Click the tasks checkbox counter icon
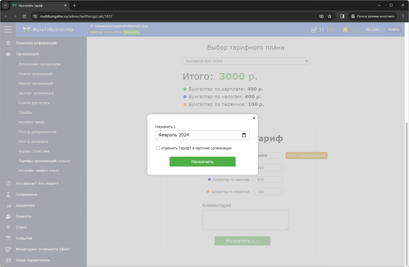 pos(314,30)
